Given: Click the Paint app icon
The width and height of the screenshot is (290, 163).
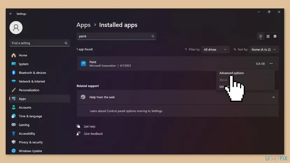Looking at the screenshot, I should pos(83,64).
